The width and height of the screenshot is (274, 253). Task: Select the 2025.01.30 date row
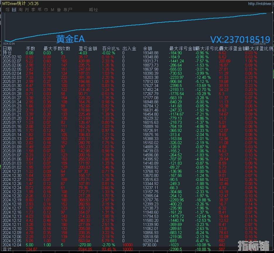click(12, 86)
